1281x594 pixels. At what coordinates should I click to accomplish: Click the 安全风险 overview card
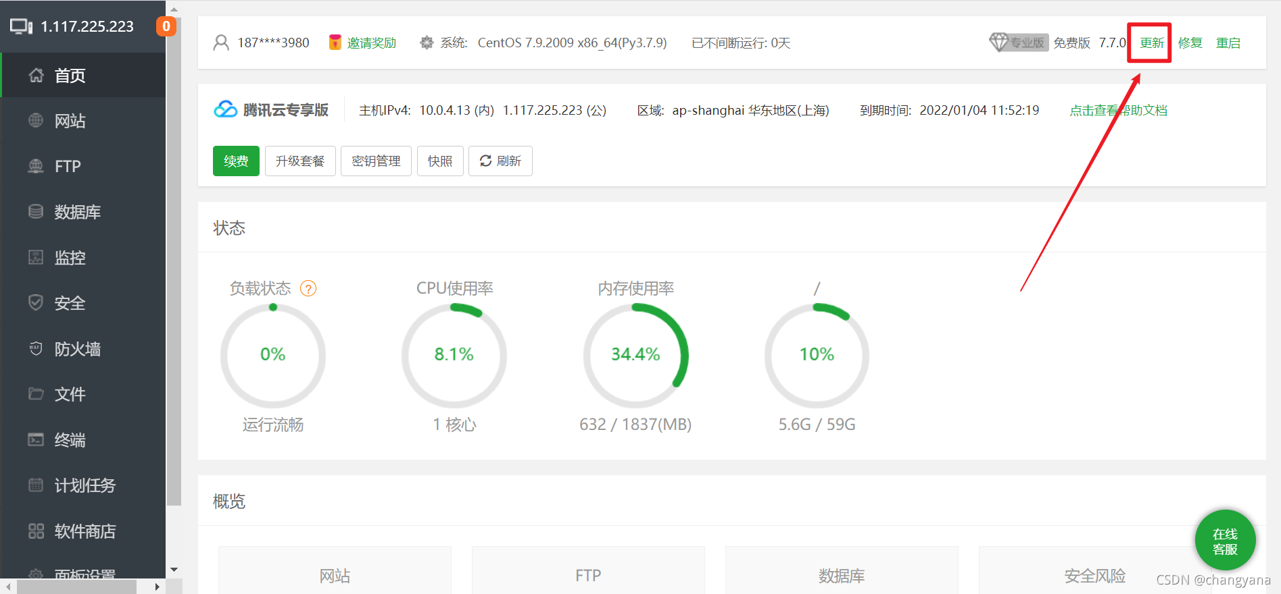pyautogui.click(x=1095, y=570)
